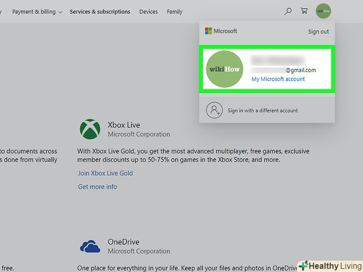Open the search magnifier icon
This screenshot has height=272, width=363.
click(x=288, y=11)
